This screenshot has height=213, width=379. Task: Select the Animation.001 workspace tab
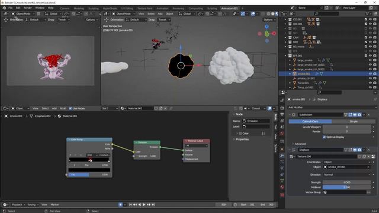pos(229,8)
